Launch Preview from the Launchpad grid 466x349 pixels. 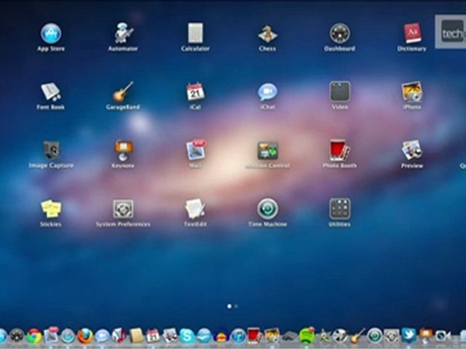412,150
